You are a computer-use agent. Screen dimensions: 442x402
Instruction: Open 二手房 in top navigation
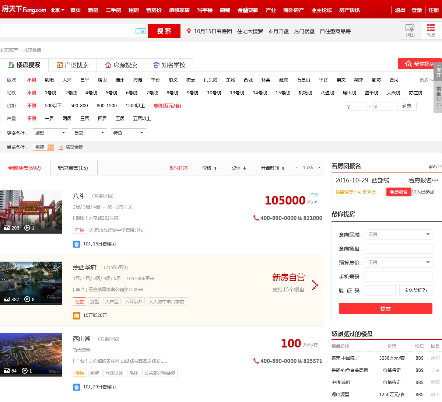point(113,10)
